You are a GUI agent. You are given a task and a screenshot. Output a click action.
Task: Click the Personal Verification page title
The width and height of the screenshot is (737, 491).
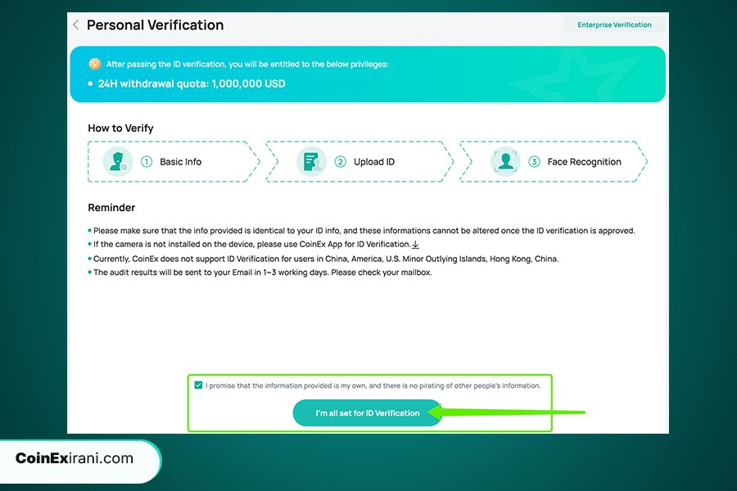(155, 25)
